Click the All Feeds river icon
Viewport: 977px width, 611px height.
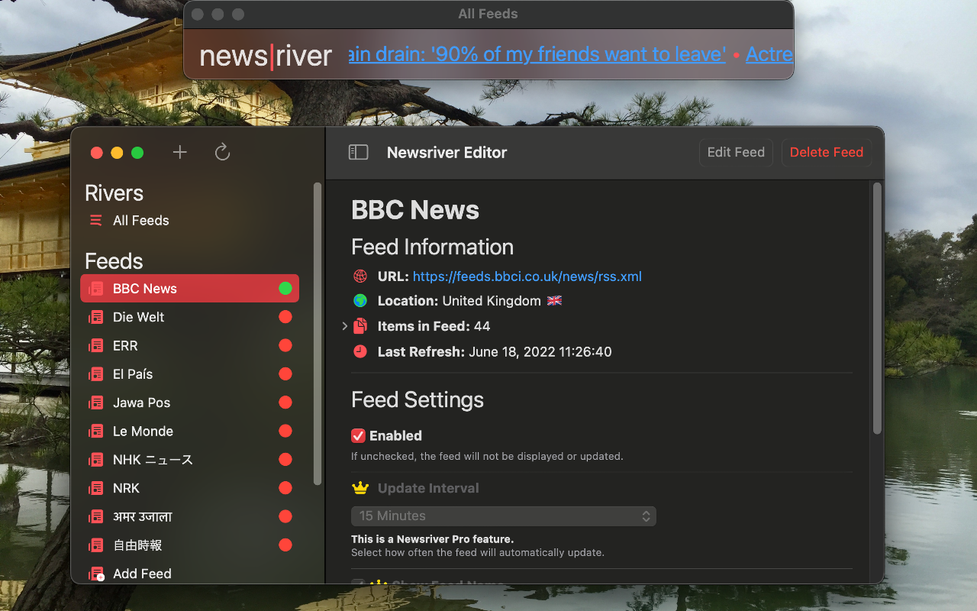tap(96, 221)
